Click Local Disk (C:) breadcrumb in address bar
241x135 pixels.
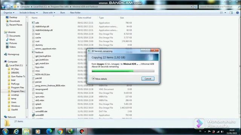coord(40,7)
